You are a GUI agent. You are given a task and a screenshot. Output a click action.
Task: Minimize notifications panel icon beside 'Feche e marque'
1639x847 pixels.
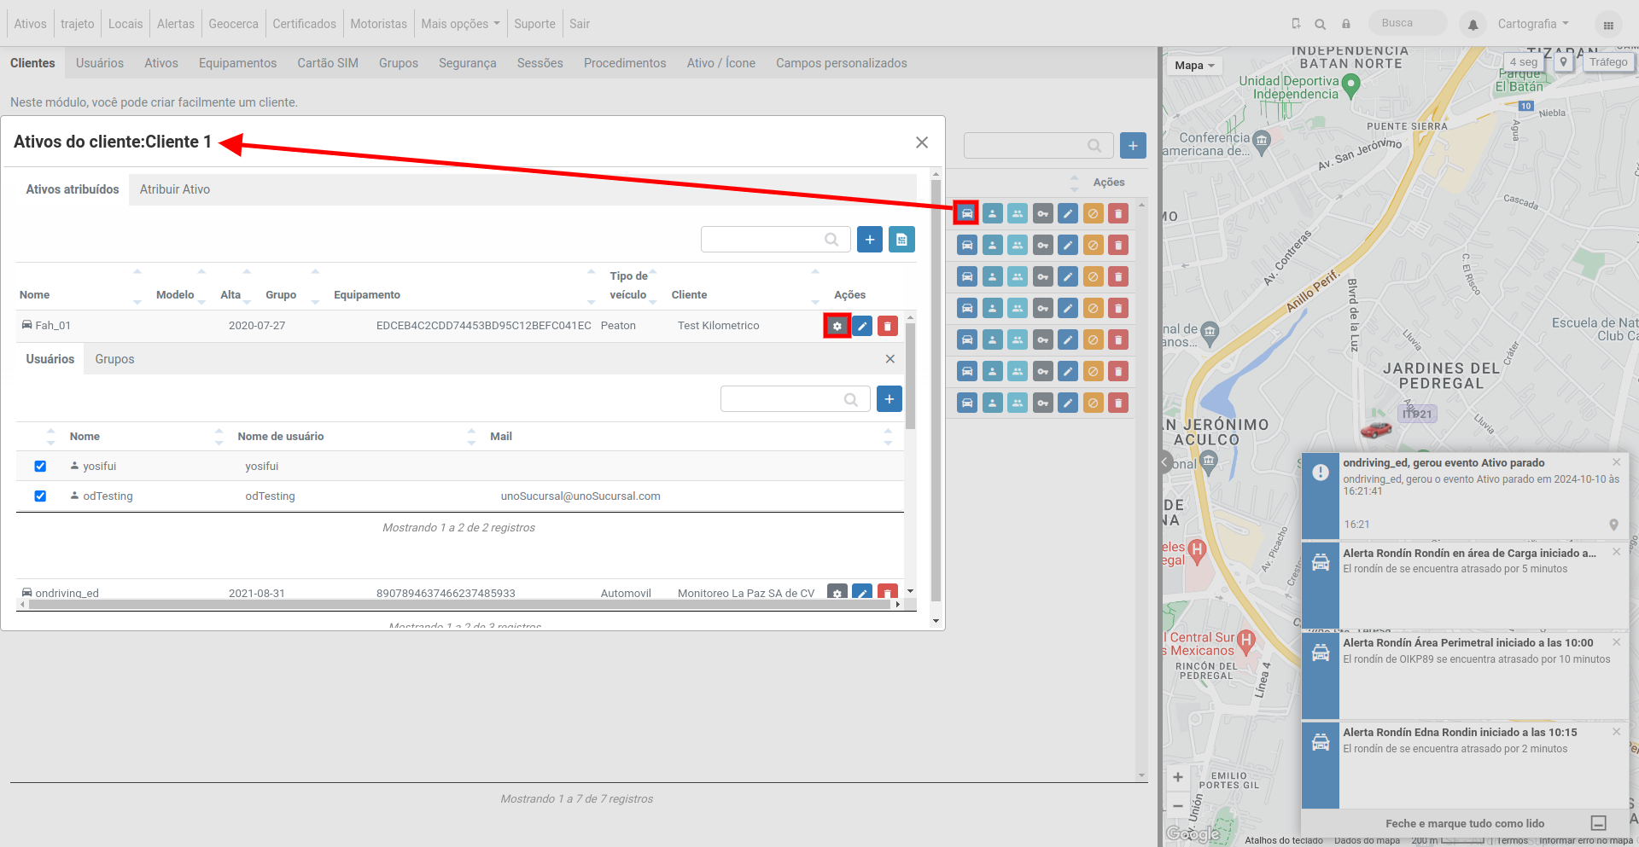[x=1599, y=823]
